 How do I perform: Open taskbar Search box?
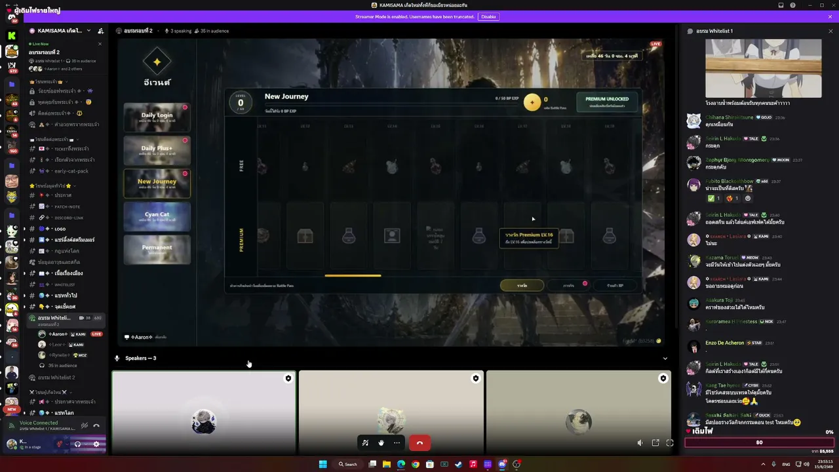(348, 464)
